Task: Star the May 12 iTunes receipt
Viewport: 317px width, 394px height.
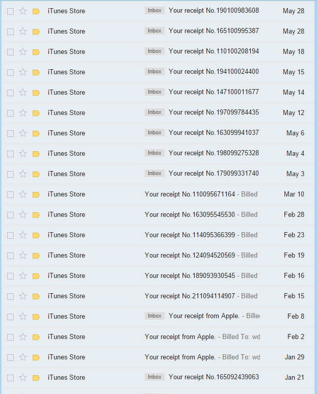Action: click(23, 113)
